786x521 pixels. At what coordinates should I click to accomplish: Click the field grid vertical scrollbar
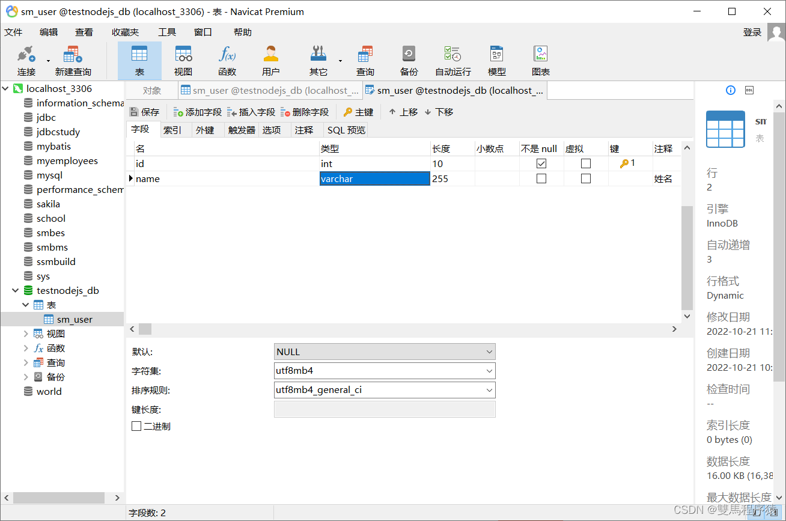(687, 257)
